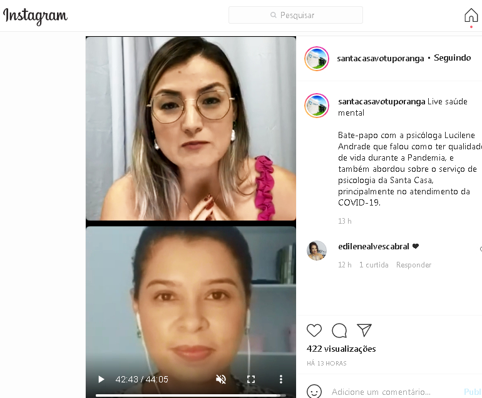This screenshot has height=398, width=482.
Task: Open the Home feed icon
Action: 471,16
